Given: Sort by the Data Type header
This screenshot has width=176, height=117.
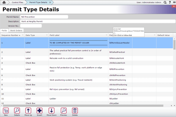Looking at the screenshot, I should click(x=30, y=35).
